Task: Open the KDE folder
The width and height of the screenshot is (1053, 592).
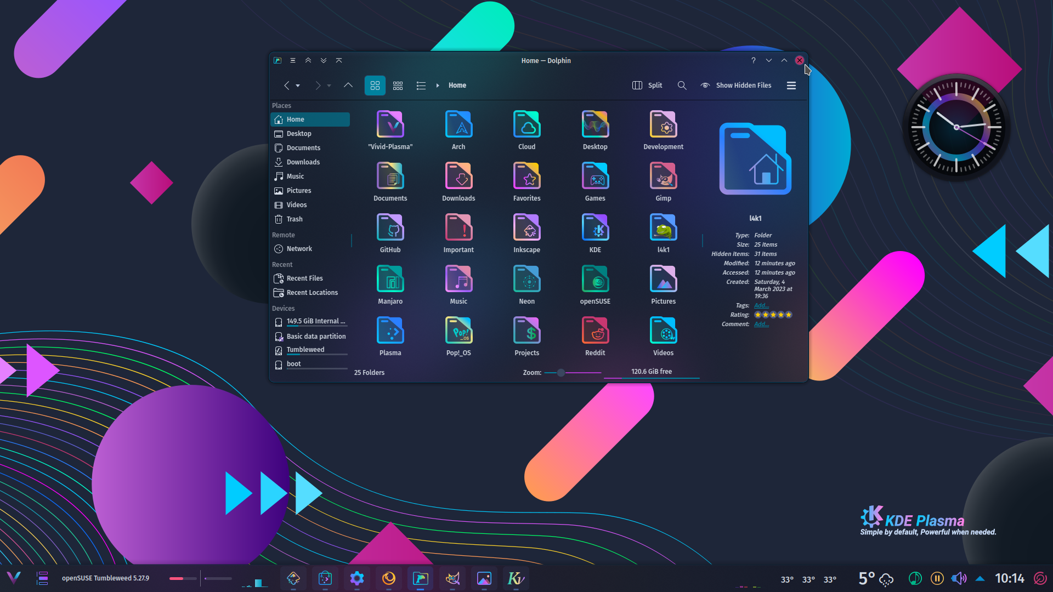Action: point(595,233)
